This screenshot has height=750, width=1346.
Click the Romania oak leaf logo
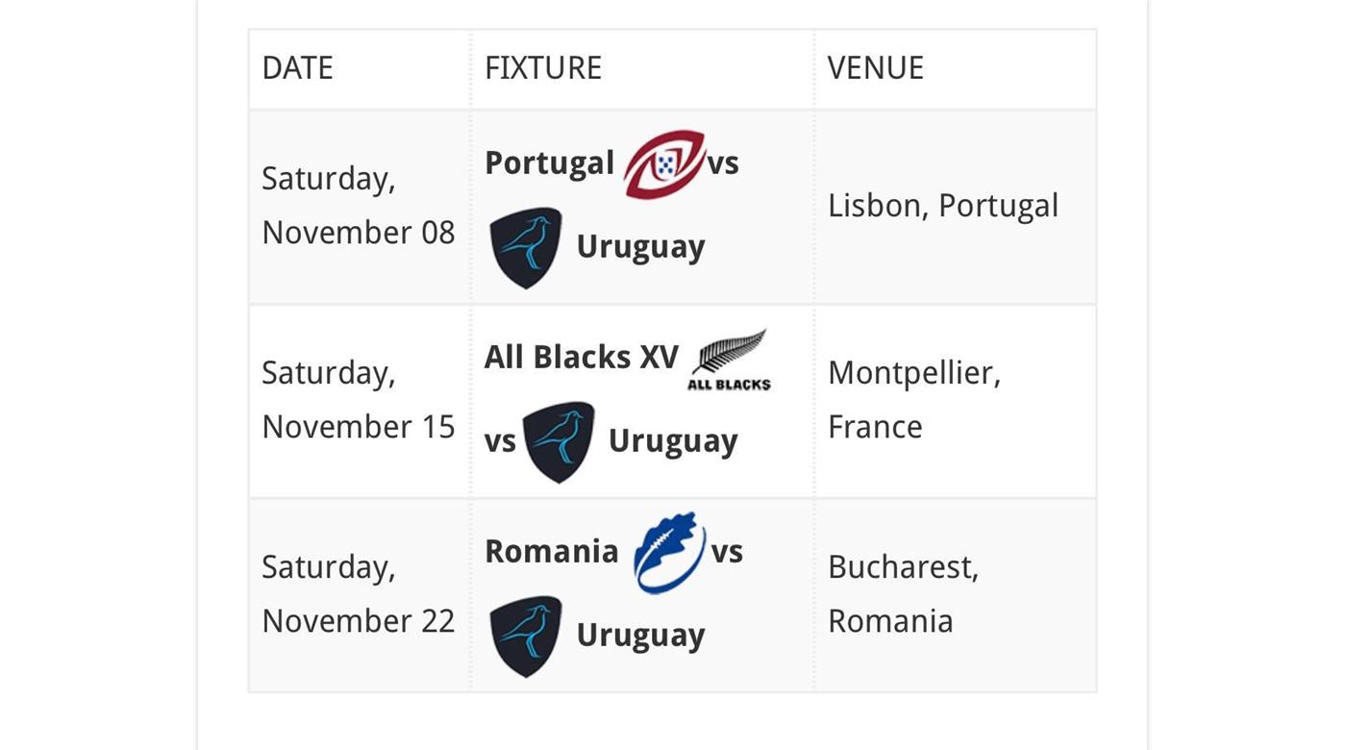pyautogui.click(x=669, y=553)
